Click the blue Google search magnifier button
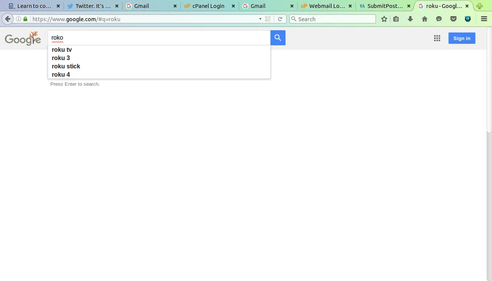The height and width of the screenshot is (281, 492). [x=278, y=38]
